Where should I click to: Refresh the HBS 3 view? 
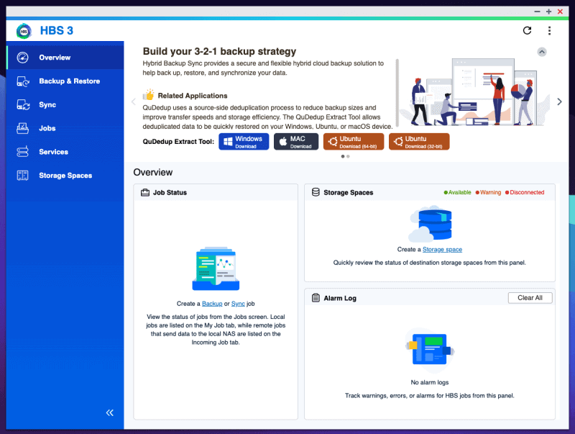click(527, 30)
